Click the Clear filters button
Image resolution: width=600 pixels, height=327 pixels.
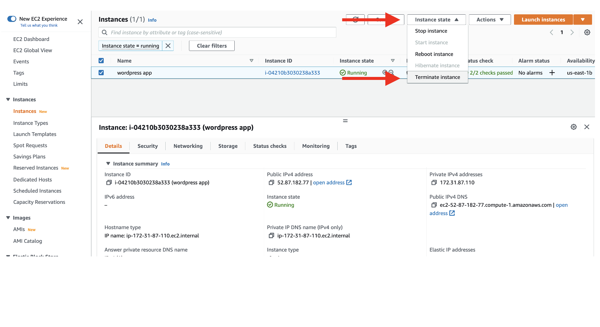212,46
